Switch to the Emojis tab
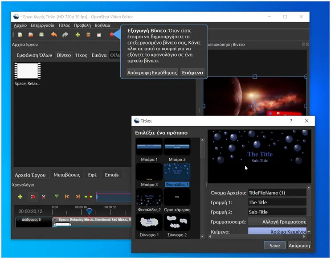331x259 pixels. [112, 175]
